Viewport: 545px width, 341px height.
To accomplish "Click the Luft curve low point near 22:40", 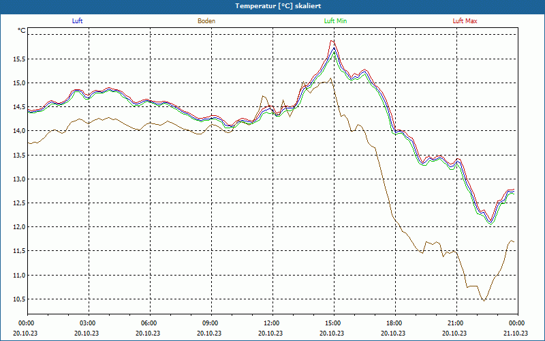I will pos(490,223).
